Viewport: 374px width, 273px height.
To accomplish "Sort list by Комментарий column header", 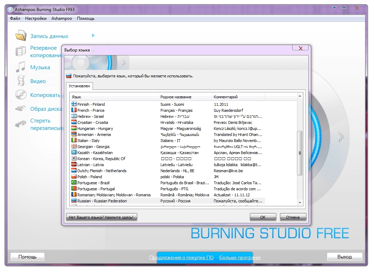I will coord(238,97).
